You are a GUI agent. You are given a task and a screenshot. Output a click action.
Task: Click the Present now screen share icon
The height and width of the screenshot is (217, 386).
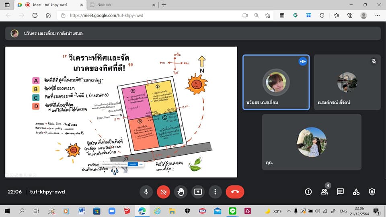coord(198,192)
